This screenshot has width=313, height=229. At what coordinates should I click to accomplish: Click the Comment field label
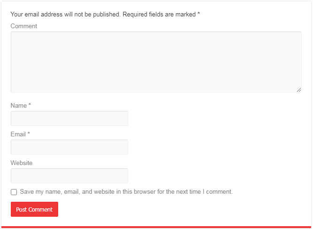(24, 26)
